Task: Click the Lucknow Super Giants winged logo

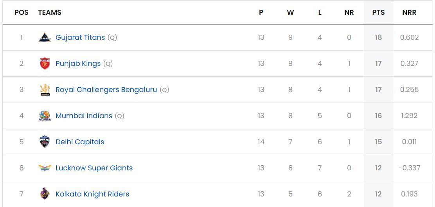Action: pos(45,168)
